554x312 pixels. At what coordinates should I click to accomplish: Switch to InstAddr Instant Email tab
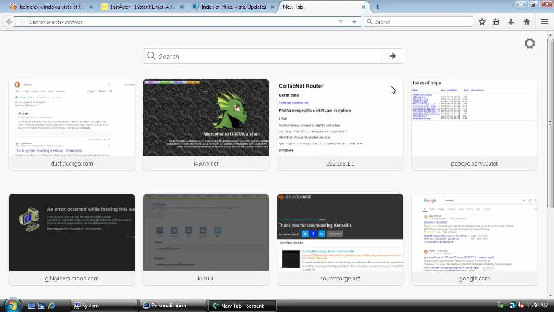142,7
